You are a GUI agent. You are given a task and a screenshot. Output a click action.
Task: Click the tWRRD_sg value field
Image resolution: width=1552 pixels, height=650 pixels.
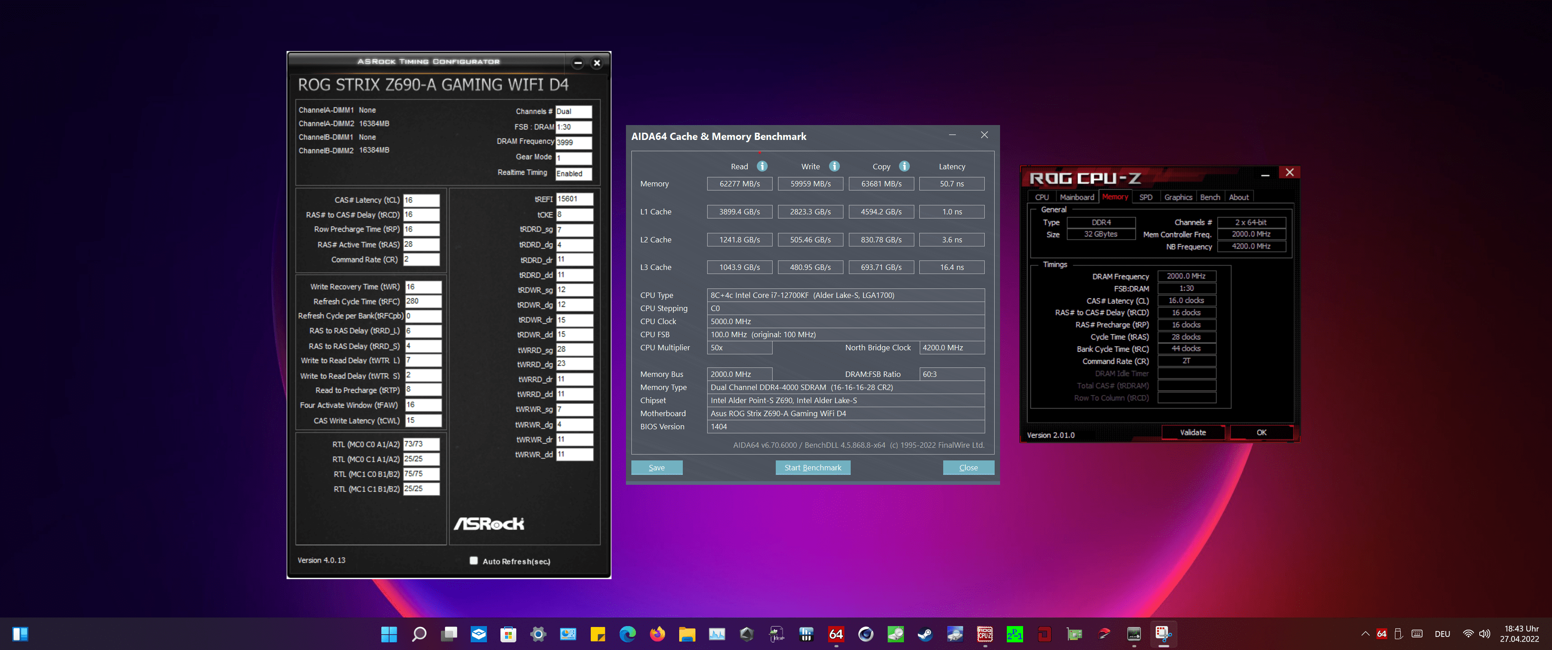click(574, 349)
